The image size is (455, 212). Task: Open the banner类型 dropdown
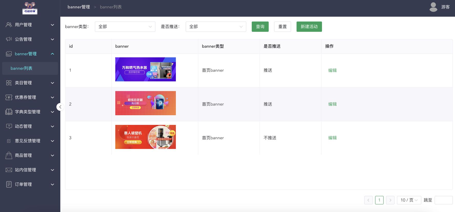point(125,27)
